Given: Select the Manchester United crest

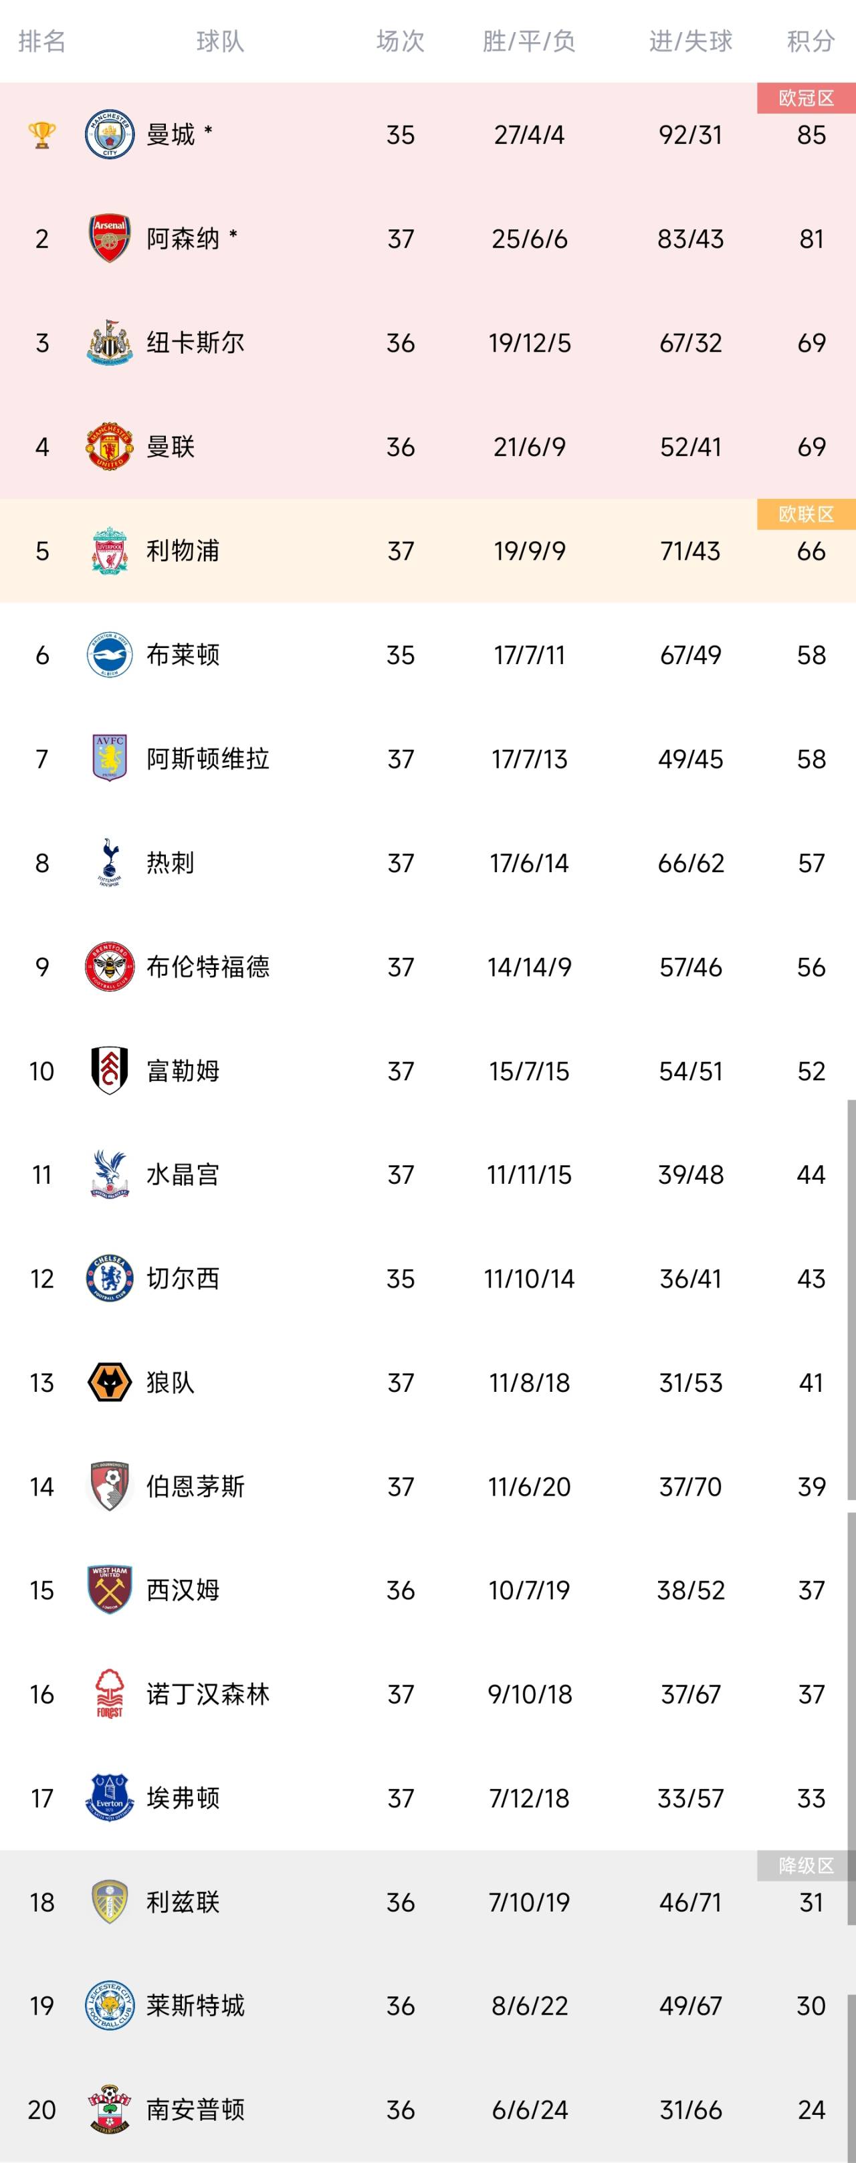Looking at the screenshot, I should [x=109, y=447].
